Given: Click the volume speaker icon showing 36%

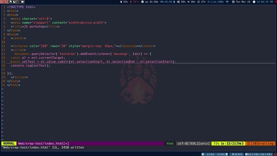Looking at the screenshot, I should [x=189, y=2].
